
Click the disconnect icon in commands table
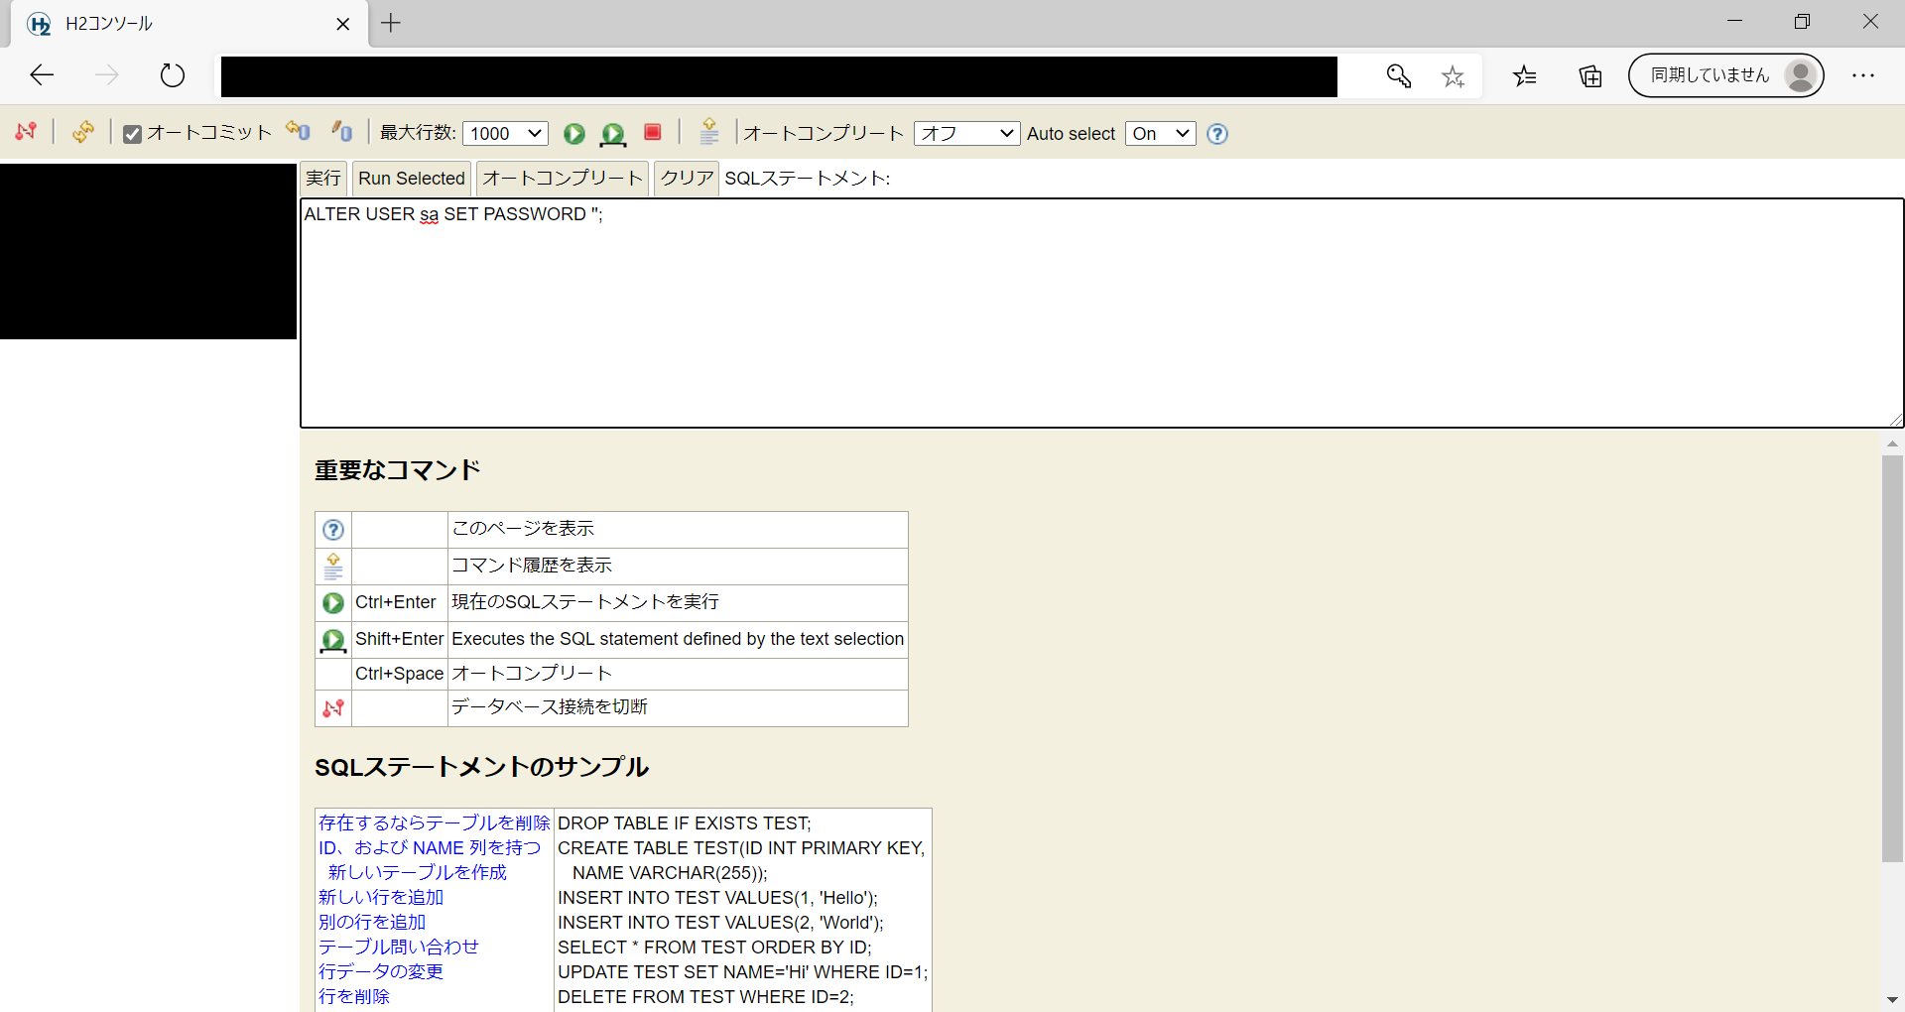tap(333, 708)
